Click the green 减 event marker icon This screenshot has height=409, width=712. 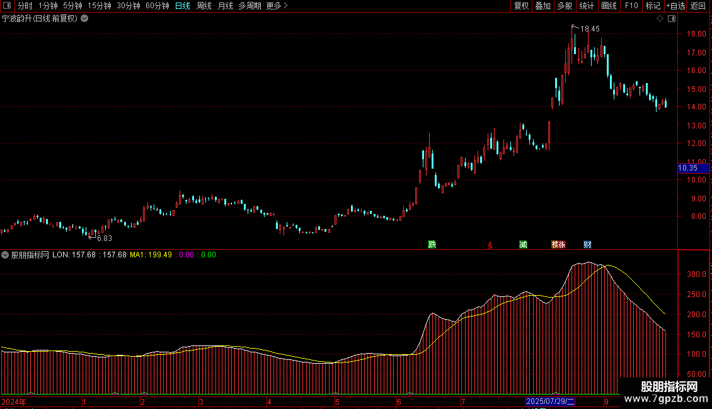[523, 245]
